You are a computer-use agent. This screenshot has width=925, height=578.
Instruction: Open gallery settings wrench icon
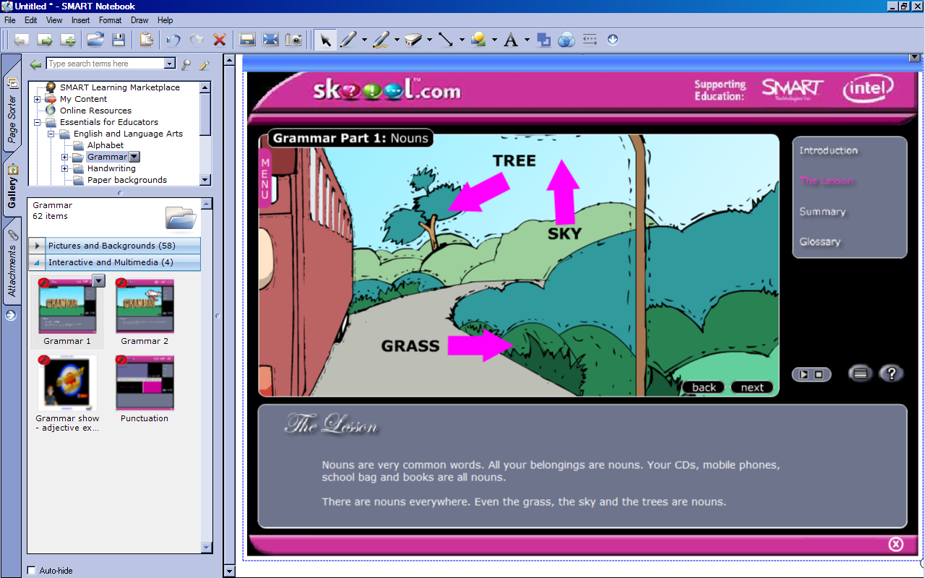205,64
